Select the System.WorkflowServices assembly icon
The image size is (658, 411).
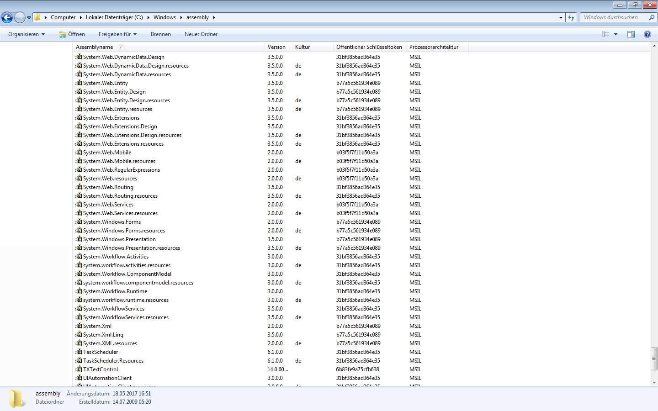(79, 309)
